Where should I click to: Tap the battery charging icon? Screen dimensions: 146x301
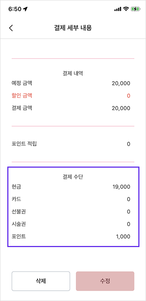click(136, 9)
